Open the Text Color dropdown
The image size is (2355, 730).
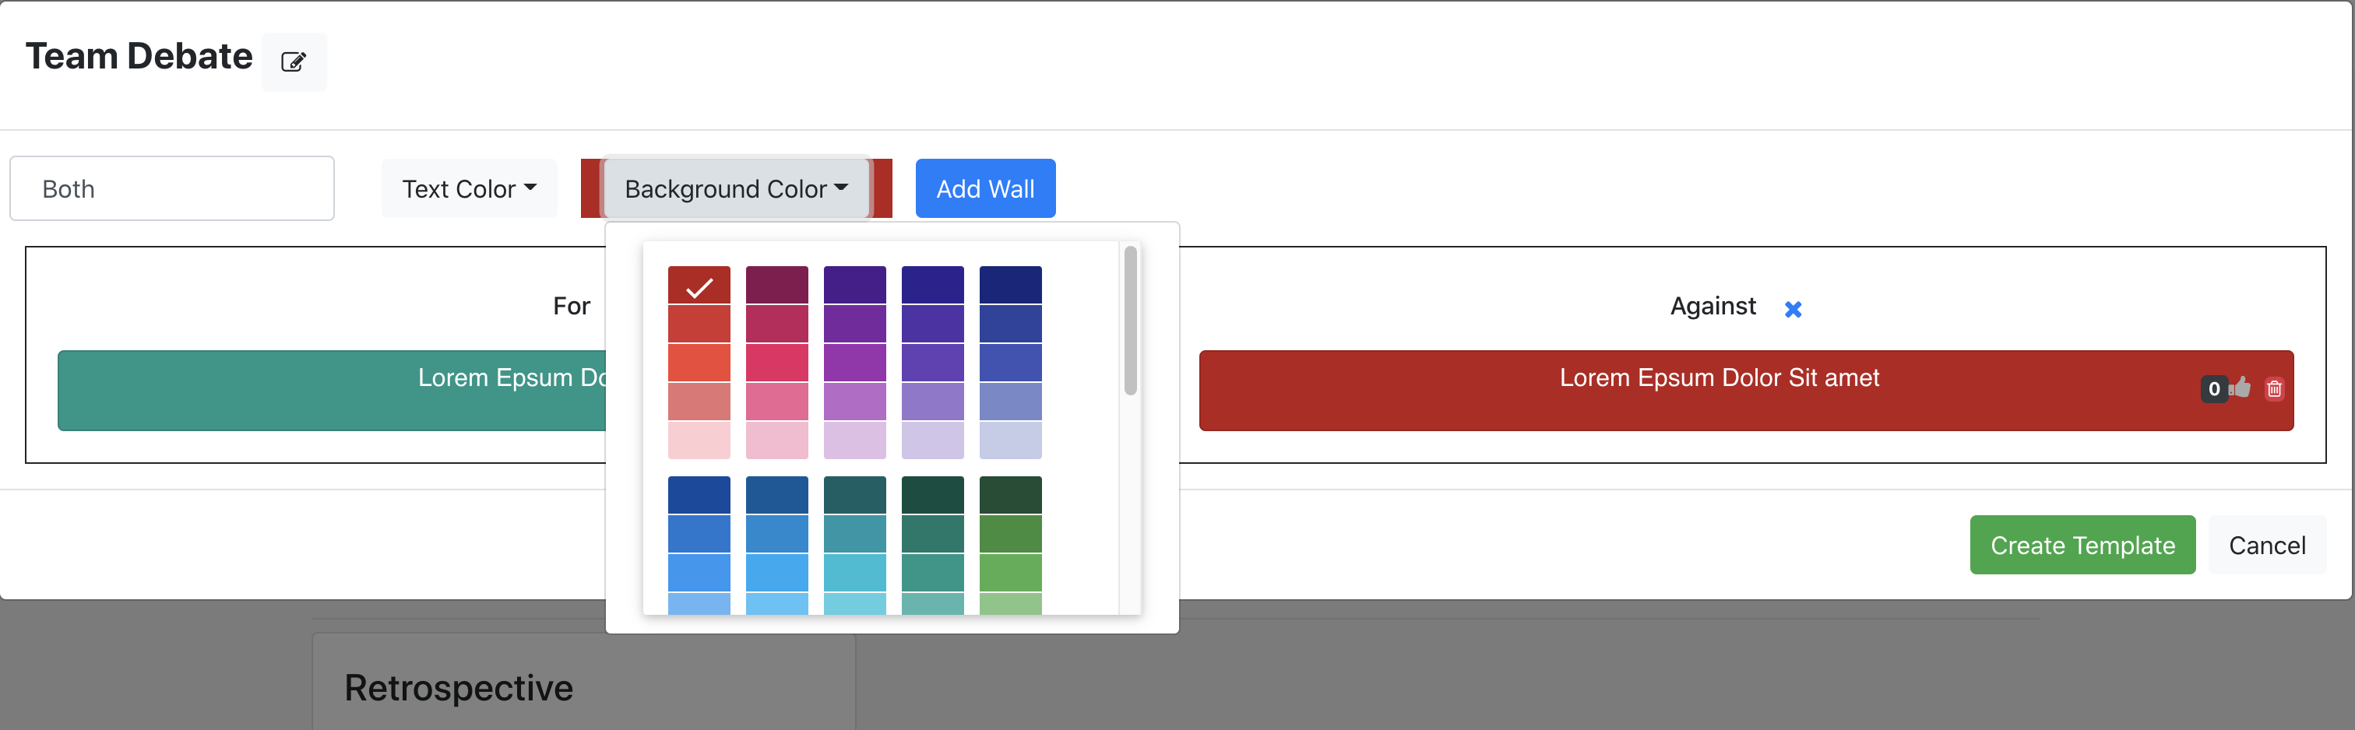coord(469,188)
